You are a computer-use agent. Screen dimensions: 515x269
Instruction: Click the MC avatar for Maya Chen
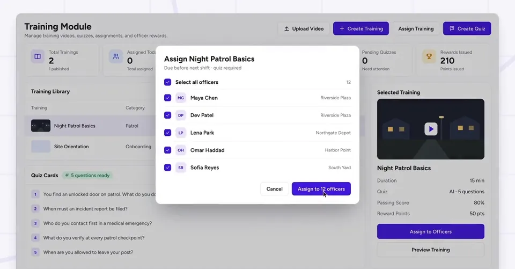click(x=181, y=98)
